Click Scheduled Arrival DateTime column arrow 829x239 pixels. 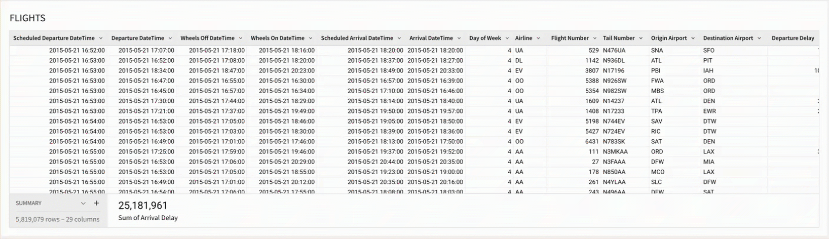(x=399, y=38)
